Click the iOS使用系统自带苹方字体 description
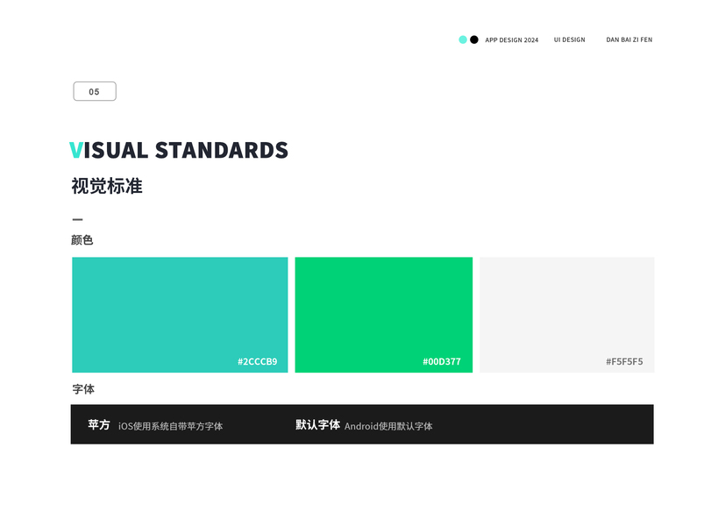 170,426
